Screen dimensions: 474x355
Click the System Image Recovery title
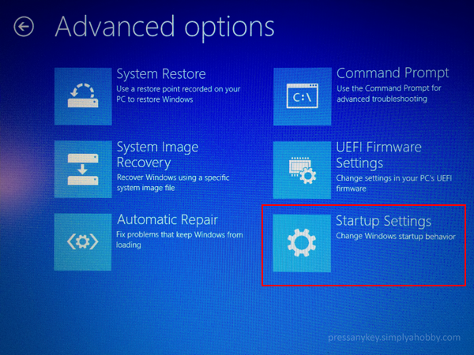pyautogui.click(x=157, y=155)
